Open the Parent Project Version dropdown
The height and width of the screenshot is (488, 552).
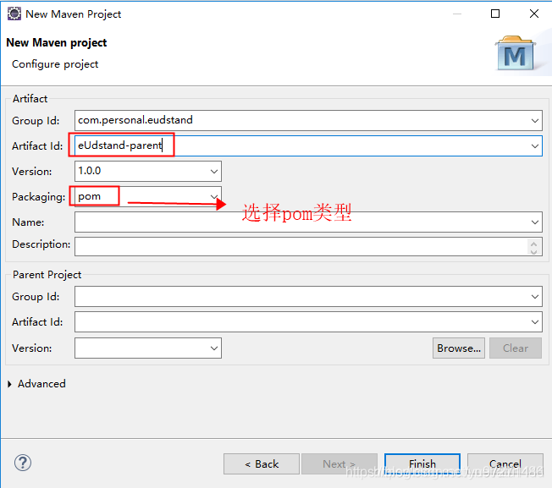(x=213, y=348)
